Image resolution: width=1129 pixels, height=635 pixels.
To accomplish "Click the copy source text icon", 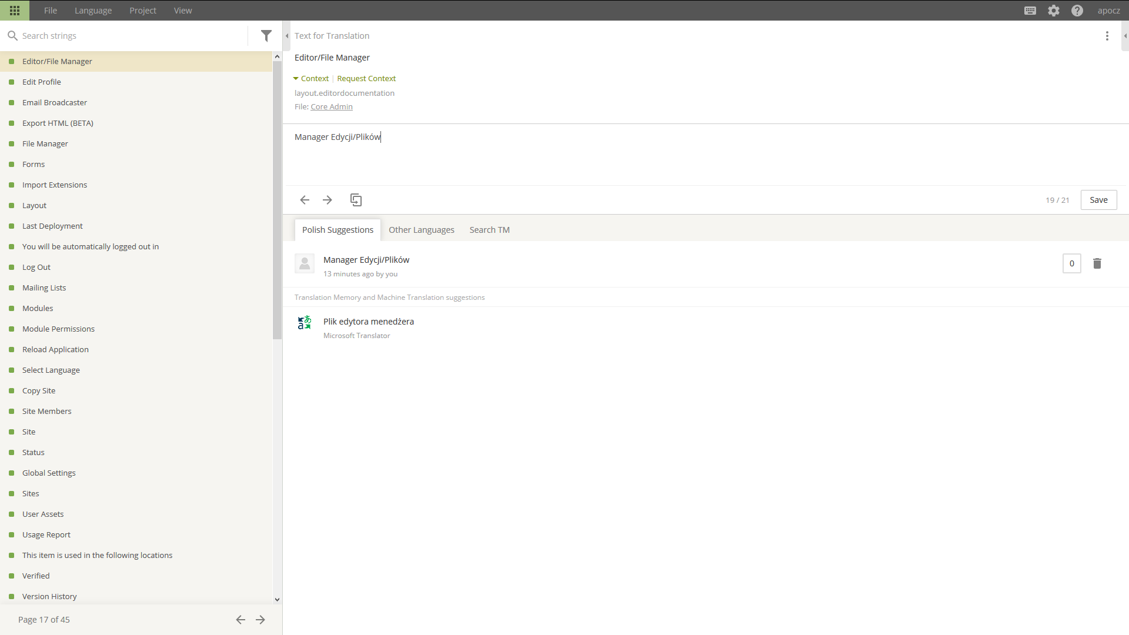I will (x=356, y=200).
